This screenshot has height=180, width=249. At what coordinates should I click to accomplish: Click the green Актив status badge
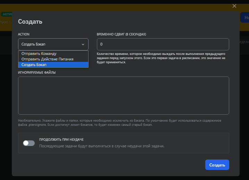click(7, 14)
